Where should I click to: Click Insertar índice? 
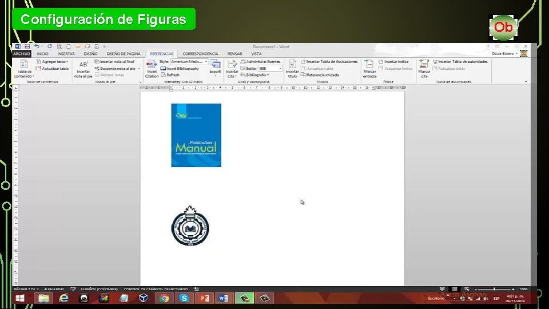tap(393, 62)
